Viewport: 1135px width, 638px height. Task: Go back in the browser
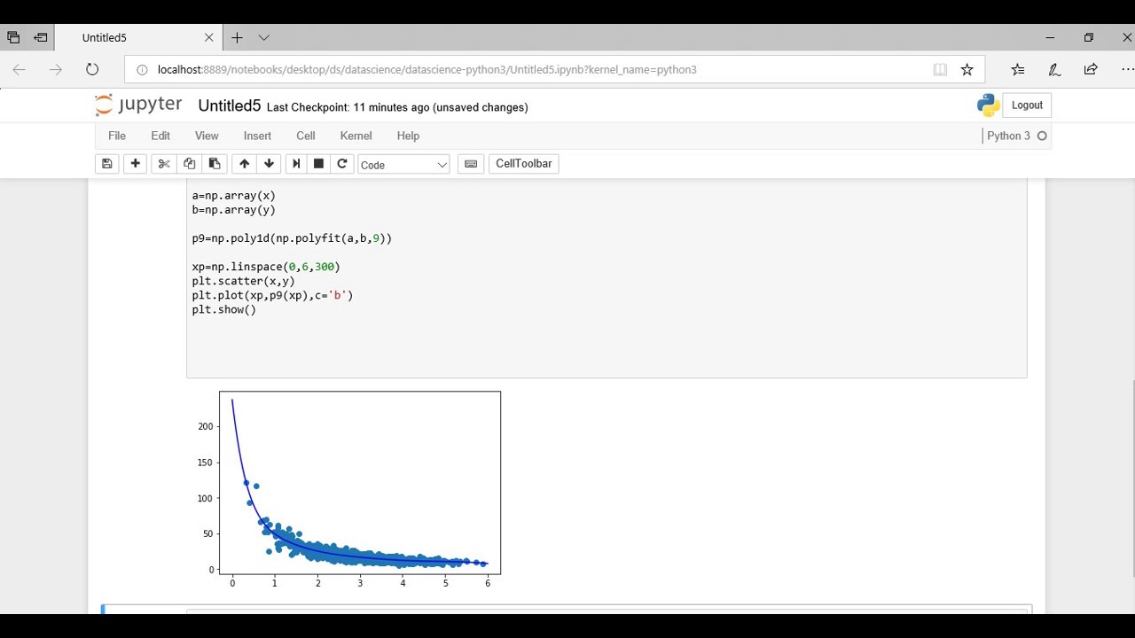tap(20, 69)
